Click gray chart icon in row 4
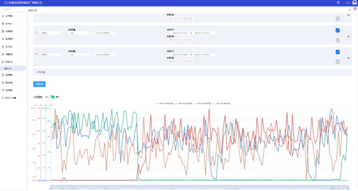Viewport: 358px width, 191px height. pyautogui.click(x=337, y=62)
